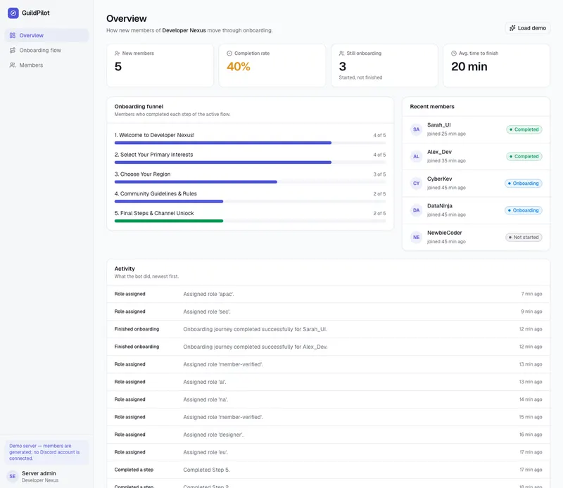Click the NewbieCoder member name
Viewport: 563px width, 488px height.
(445, 233)
